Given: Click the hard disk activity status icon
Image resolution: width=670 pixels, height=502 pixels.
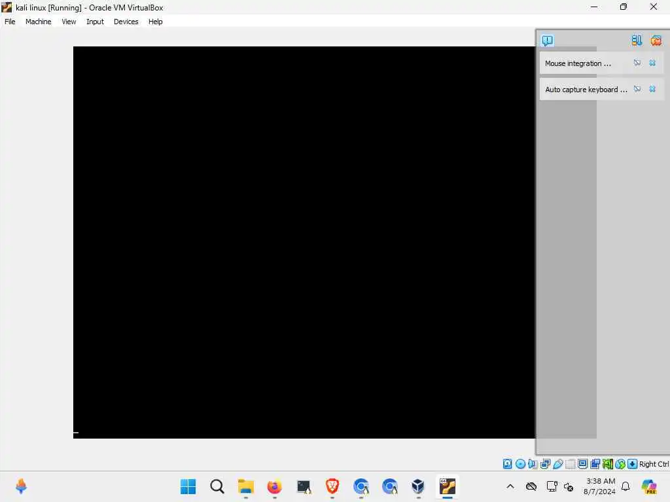Looking at the screenshot, I should (507, 464).
